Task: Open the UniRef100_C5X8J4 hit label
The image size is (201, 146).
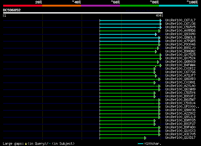Action: 180,103
